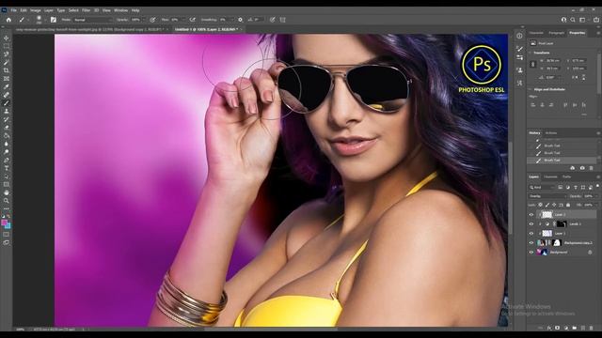The image size is (602, 338).
Task: Open the blend mode dropdown set to Overlay
Action: tap(547, 196)
